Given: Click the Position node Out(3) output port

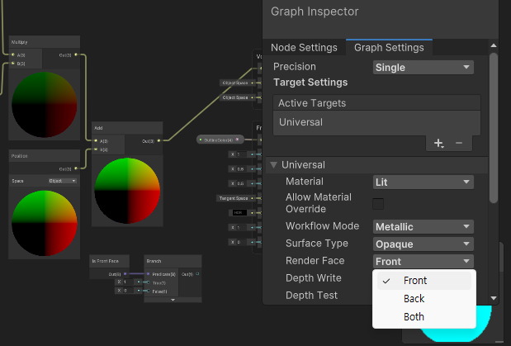Looking at the screenshot, I should 76,168.
